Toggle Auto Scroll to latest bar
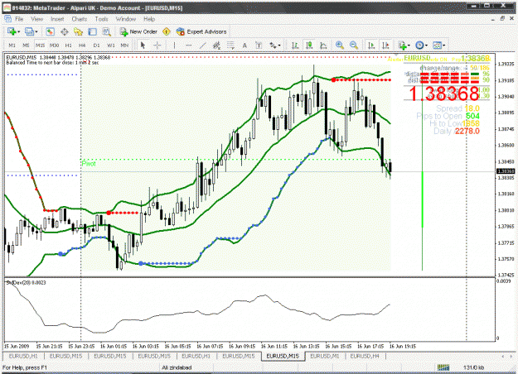Viewport: 518px width, 374px height. 371,46
